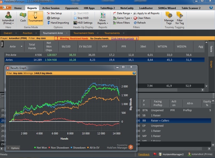Image resolution: width=215 pixels, height=158 pixels.
Task: Open the Home ribbon tab
Action: (x=18, y=8)
